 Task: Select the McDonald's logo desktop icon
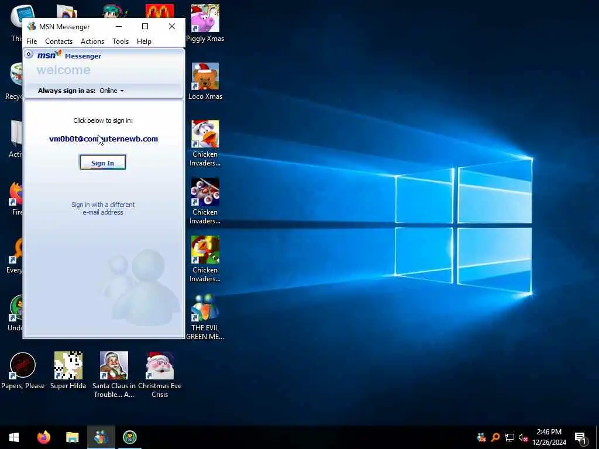point(160,11)
